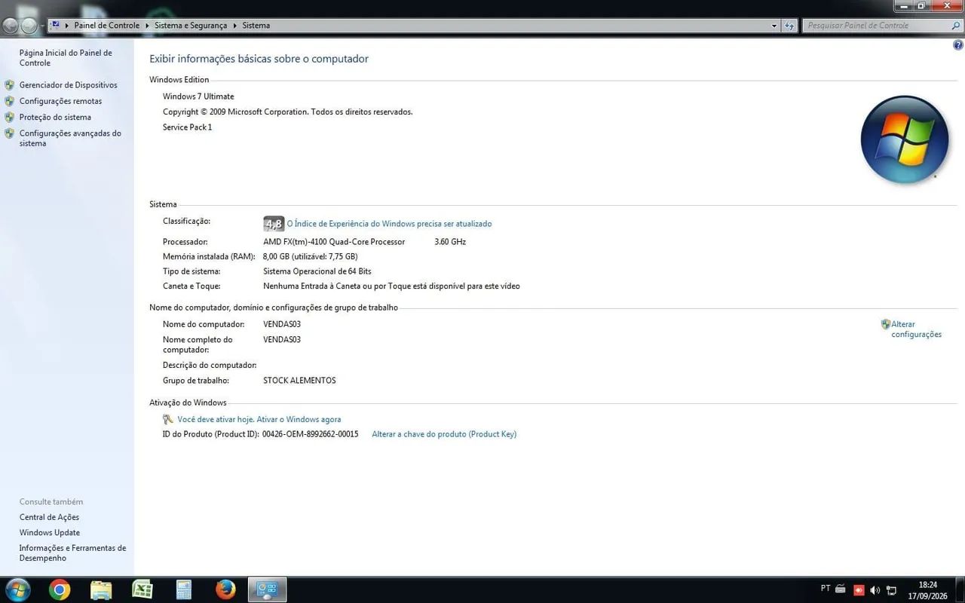Click the 'Windows 7 Ultimate' edition text
The image size is (965, 603).
(198, 96)
